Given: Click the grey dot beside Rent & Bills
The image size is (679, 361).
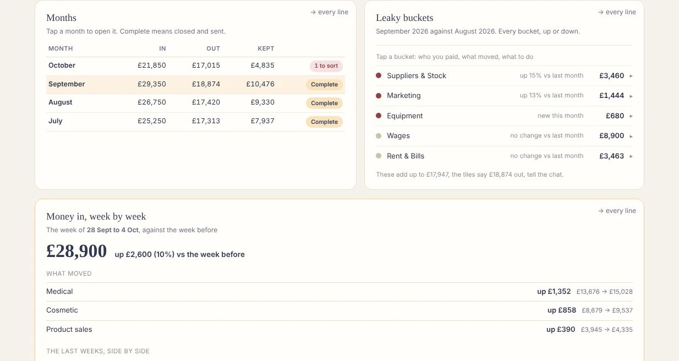Looking at the screenshot, I should [379, 156].
